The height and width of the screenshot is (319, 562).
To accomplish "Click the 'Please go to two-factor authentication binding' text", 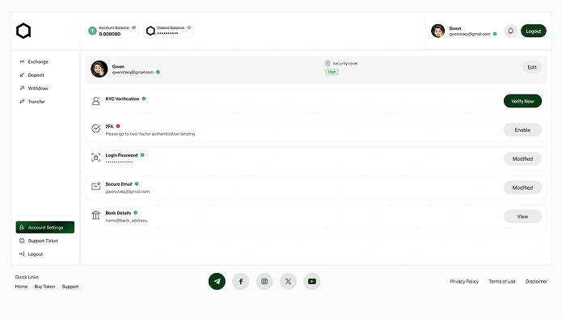I will click(x=150, y=134).
